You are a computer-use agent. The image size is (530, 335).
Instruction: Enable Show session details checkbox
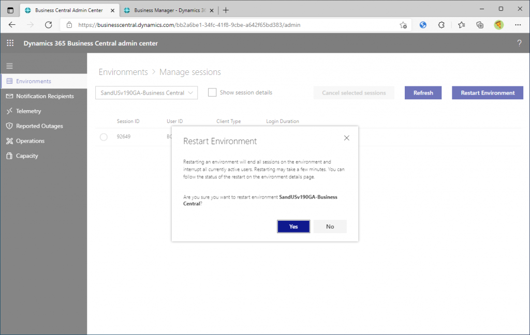click(x=212, y=93)
